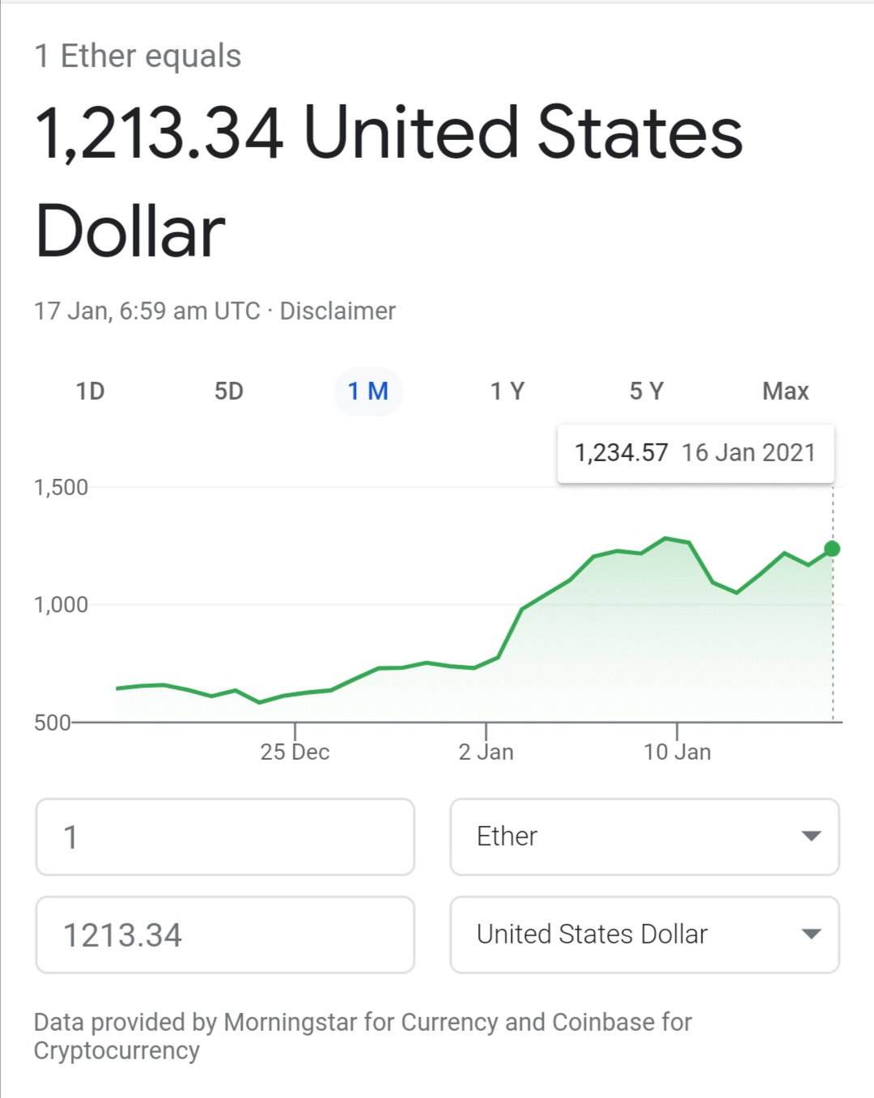Focus the dollar amount field showing 1213.34
The height and width of the screenshot is (1098, 874).
225,935
